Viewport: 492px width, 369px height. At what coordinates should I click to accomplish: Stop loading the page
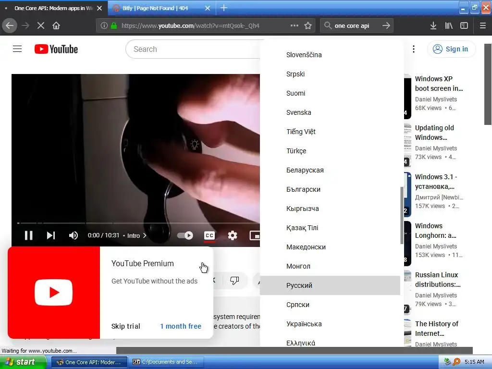coord(41,25)
